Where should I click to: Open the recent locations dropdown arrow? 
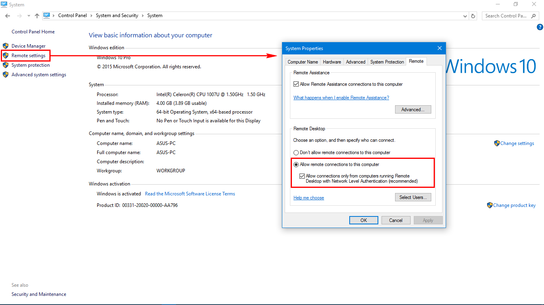click(x=29, y=16)
